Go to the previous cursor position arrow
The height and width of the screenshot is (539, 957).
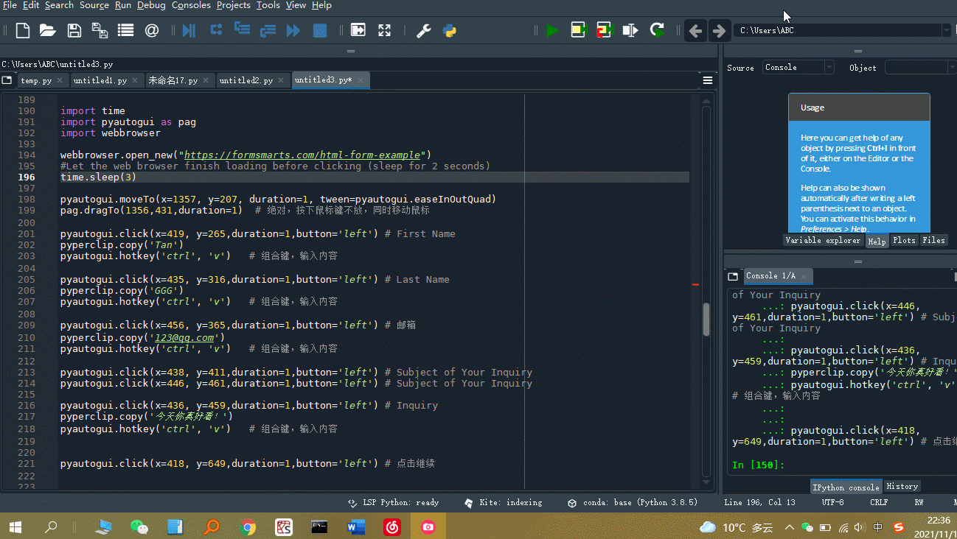click(x=695, y=31)
